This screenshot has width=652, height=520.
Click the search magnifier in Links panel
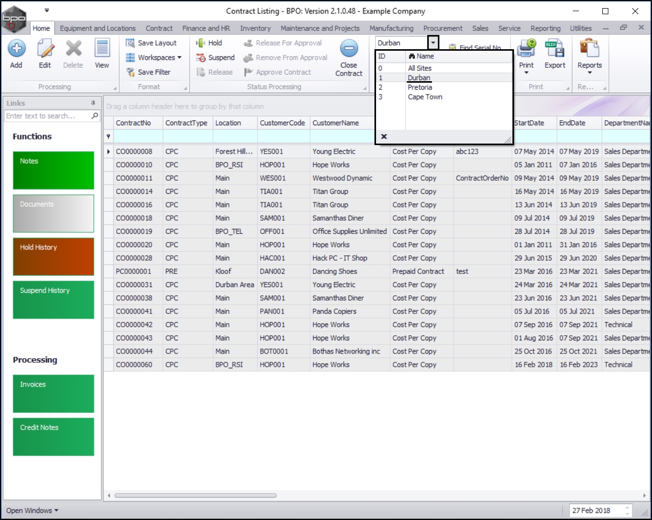(95, 116)
